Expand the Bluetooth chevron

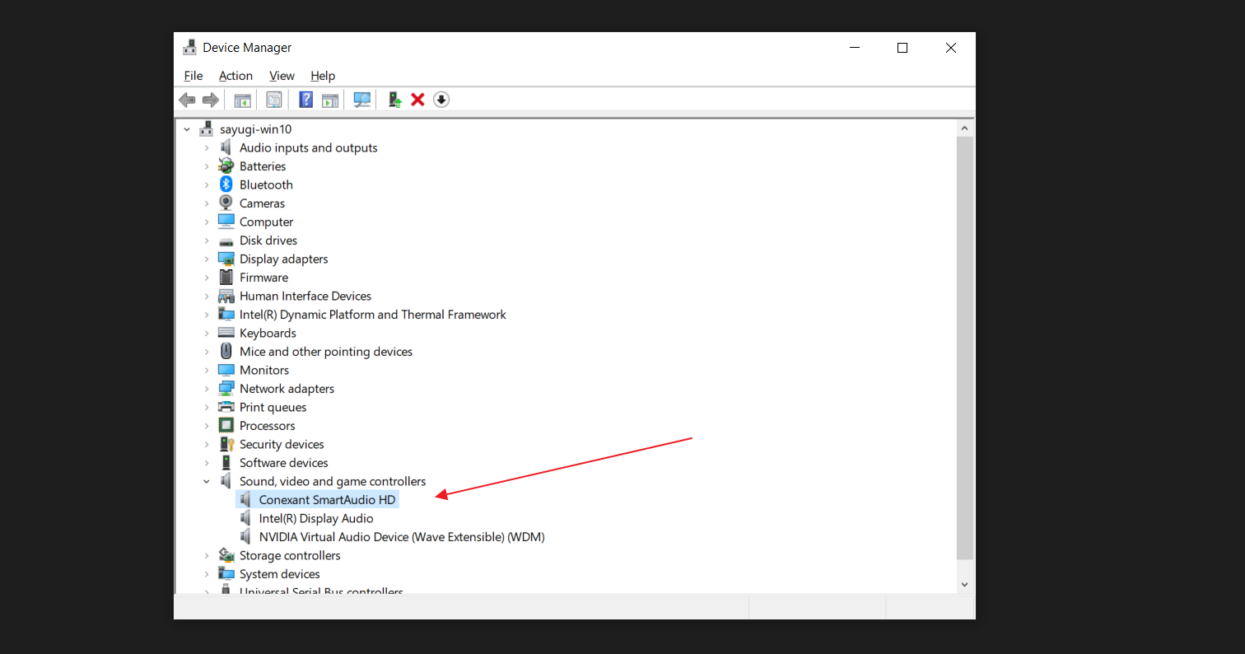[207, 185]
